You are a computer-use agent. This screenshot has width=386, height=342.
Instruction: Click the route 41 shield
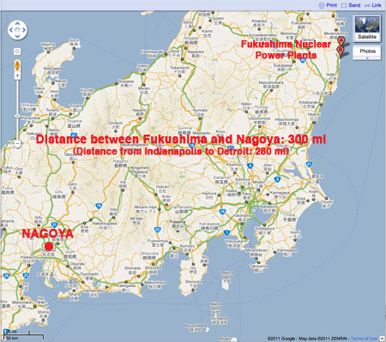[74, 135]
